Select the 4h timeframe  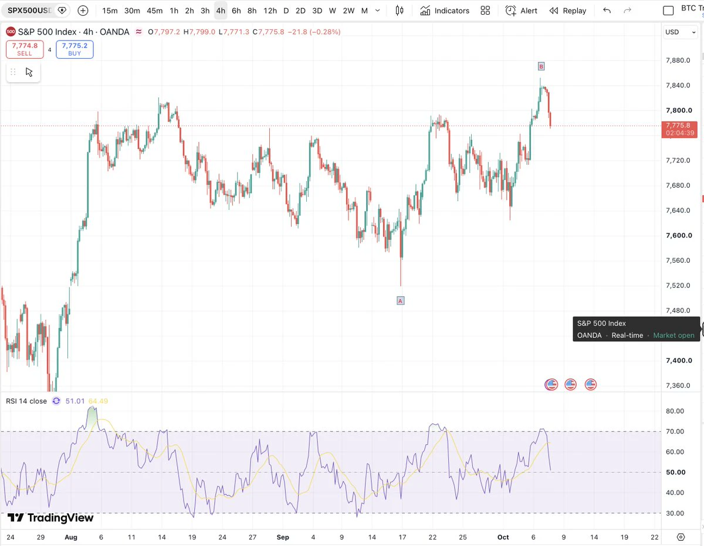[x=221, y=11]
